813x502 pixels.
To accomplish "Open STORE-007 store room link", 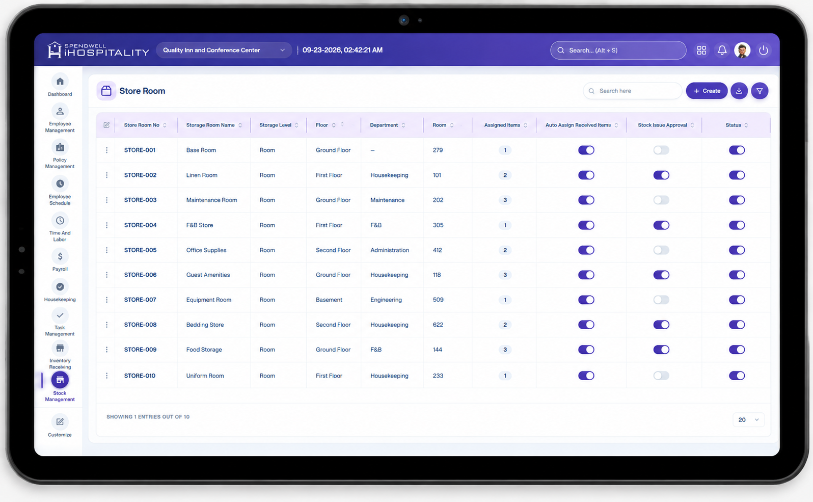I will pos(140,300).
